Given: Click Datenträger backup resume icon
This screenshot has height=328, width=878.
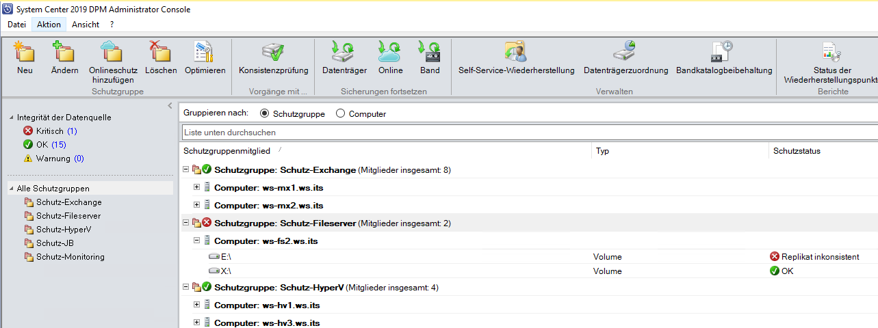Looking at the screenshot, I should coord(344,52).
